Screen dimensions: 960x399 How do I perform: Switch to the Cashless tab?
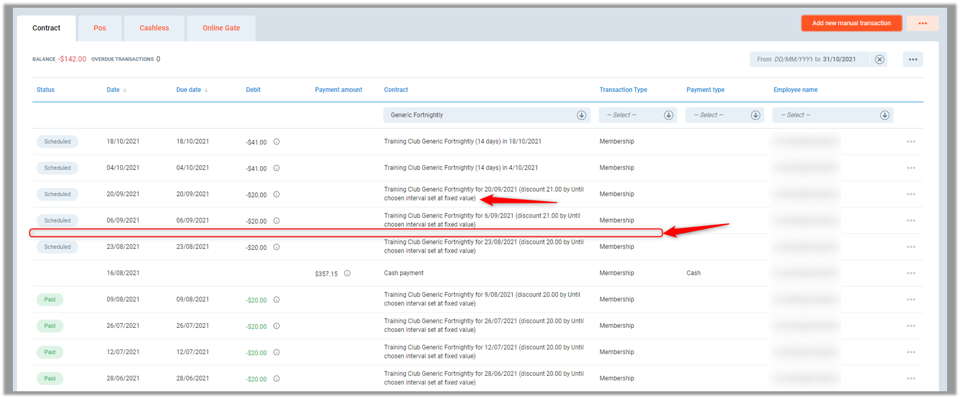[154, 28]
